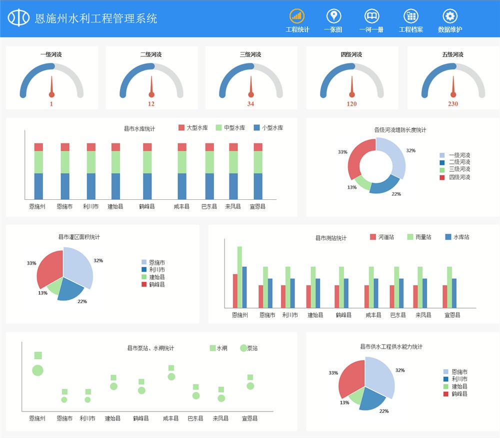This screenshot has width=500, height=438.
Task: Toggle 大型水库 legend in reservoir chart
Action: pos(181,128)
